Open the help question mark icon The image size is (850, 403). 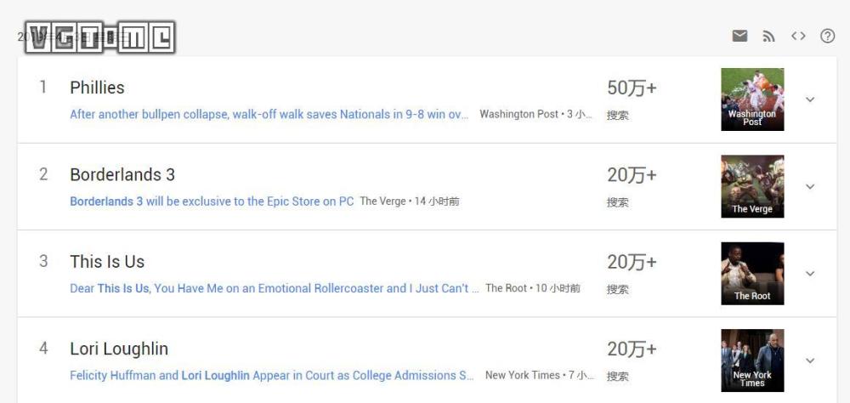tap(827, 36)
